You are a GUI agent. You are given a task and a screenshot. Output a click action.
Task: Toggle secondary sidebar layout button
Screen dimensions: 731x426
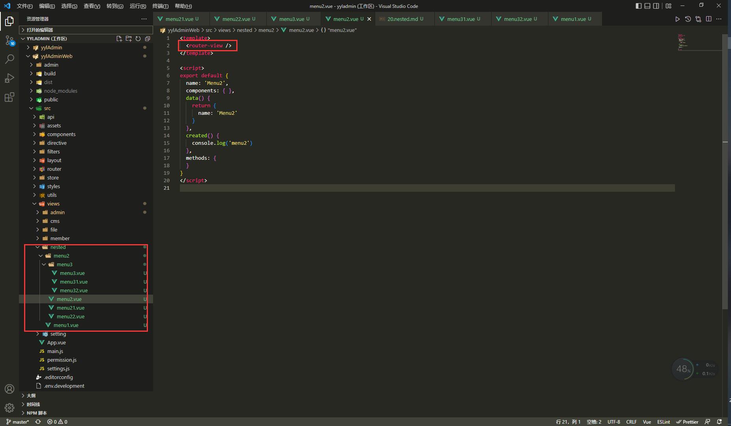(656, 6)
